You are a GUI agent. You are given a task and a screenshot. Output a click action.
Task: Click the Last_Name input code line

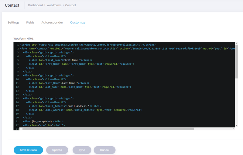(x=80, y=87)
